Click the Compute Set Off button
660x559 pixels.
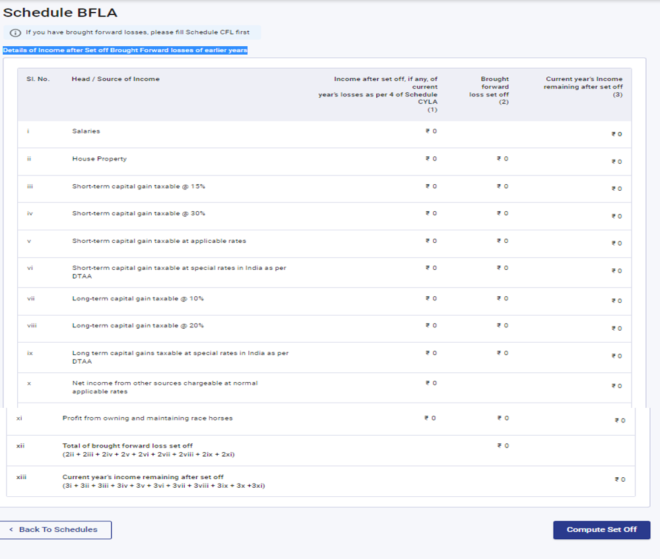(x=601, y=530)
